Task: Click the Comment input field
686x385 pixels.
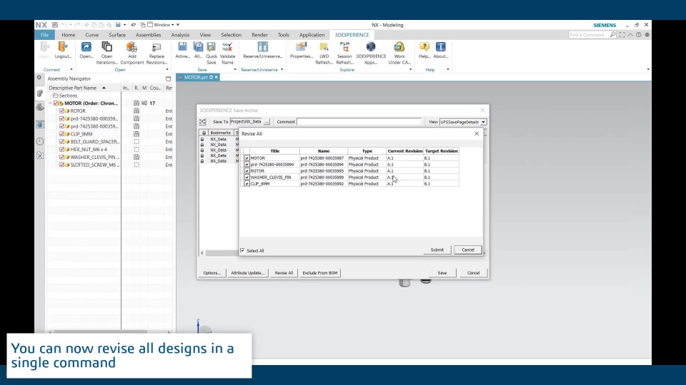Action: coord(359,122)
